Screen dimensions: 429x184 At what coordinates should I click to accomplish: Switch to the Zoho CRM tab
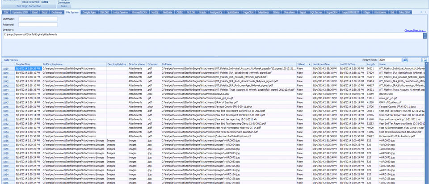[404, 13]
